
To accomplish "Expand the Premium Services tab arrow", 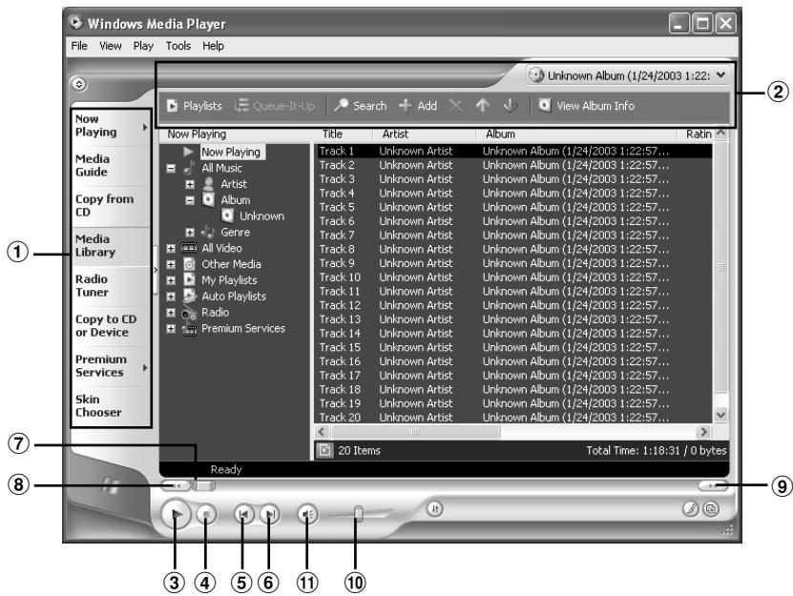I will tap(145, 367).
